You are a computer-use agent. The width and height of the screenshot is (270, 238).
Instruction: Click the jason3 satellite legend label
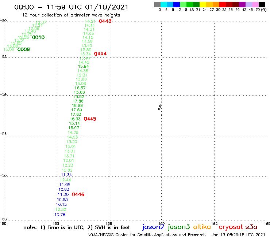(179, 227)
